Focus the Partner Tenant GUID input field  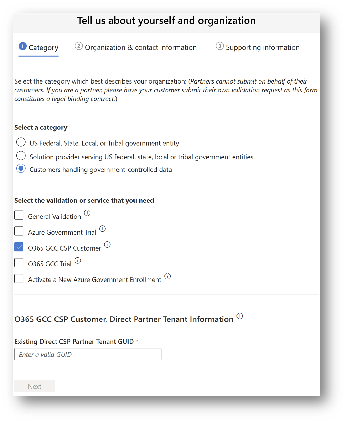click(88, 354)
